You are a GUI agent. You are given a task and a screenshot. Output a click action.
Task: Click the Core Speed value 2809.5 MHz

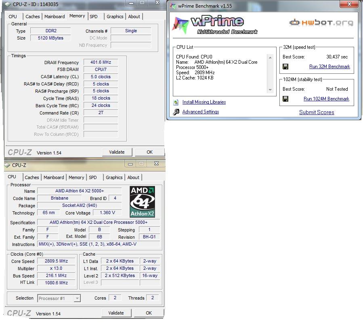(56, 261)
